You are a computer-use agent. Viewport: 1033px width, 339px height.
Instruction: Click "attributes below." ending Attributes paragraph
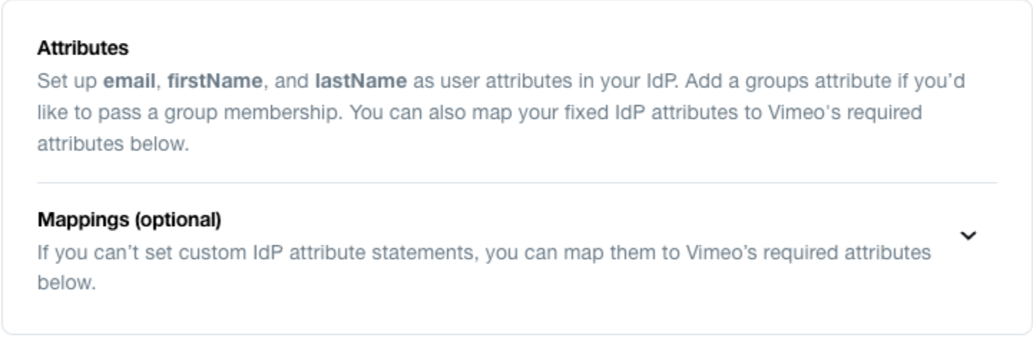(x=113, y=144)
